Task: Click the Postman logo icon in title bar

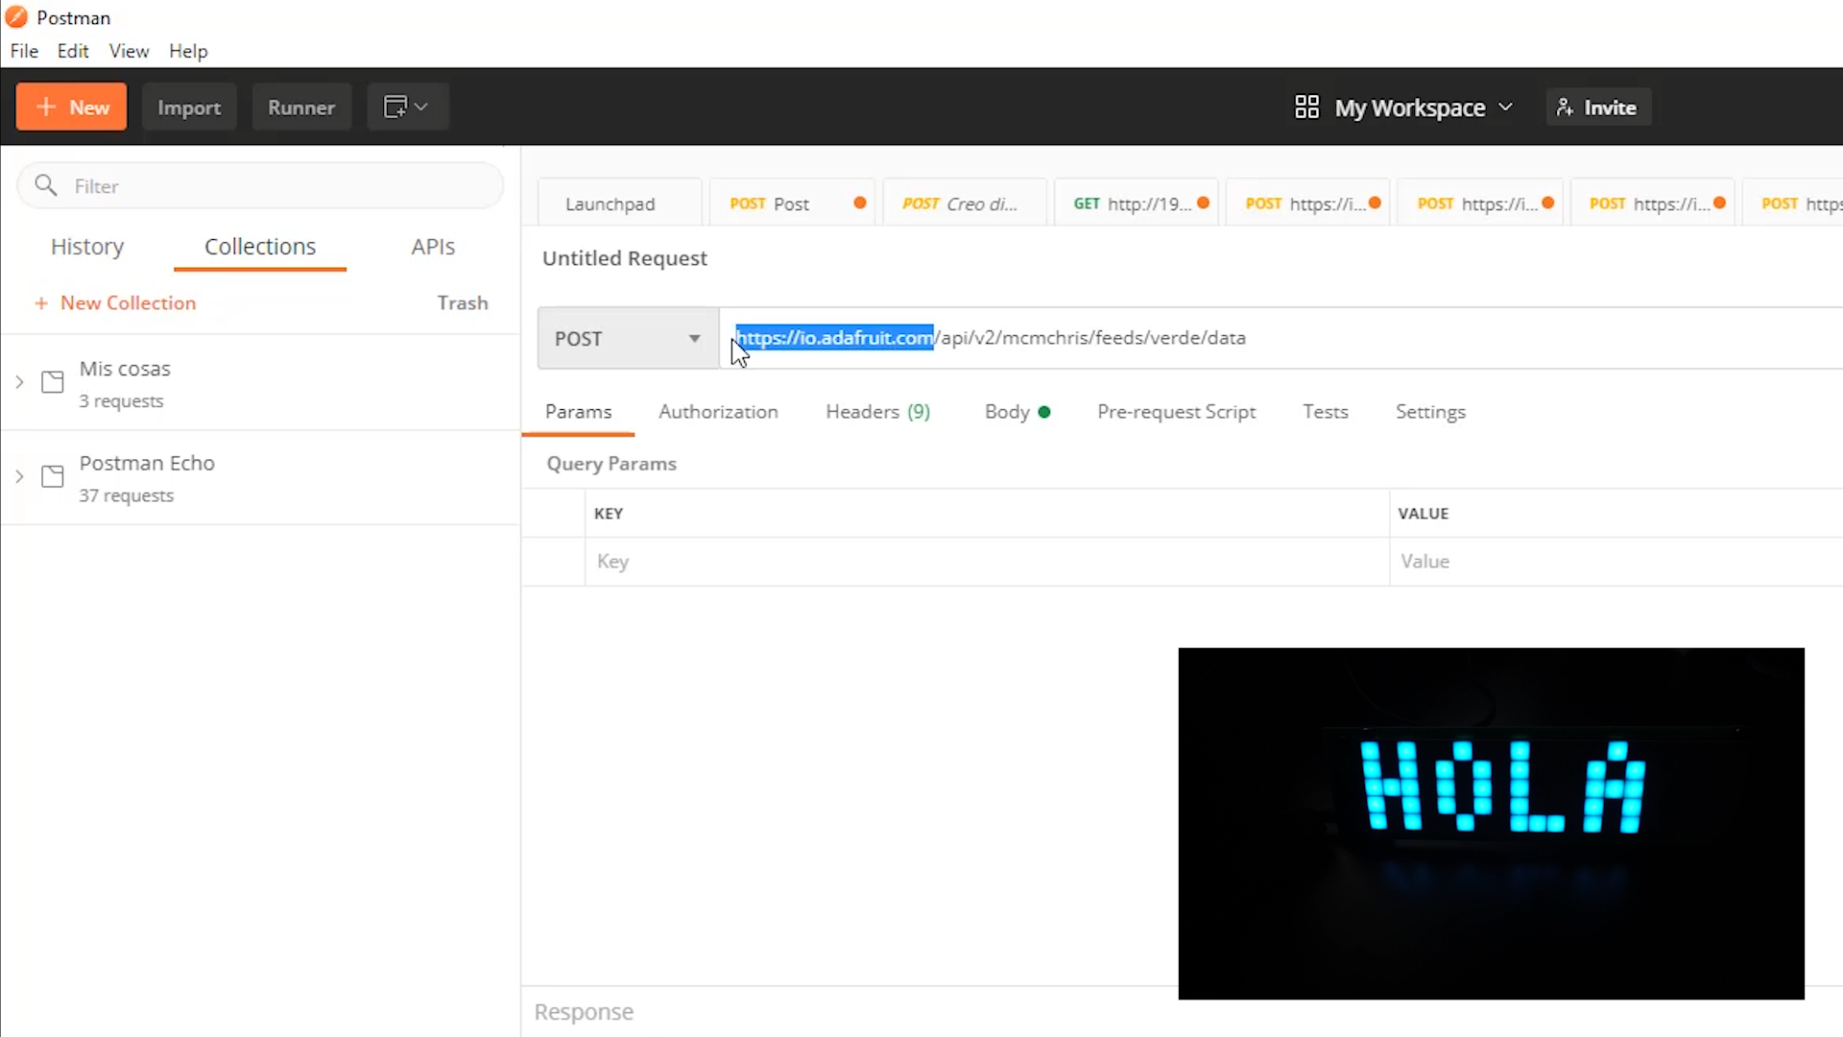Action: (x=16, y=16)
